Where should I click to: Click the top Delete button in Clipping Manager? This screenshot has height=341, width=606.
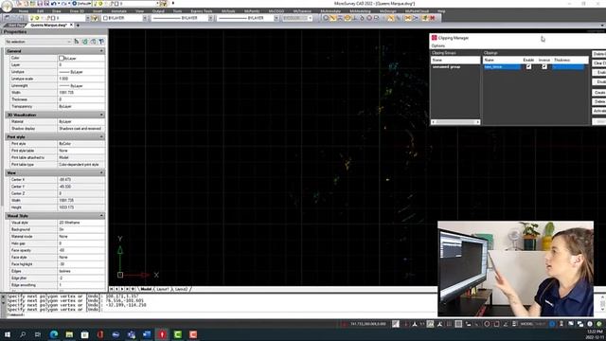[x=599, y=54]
